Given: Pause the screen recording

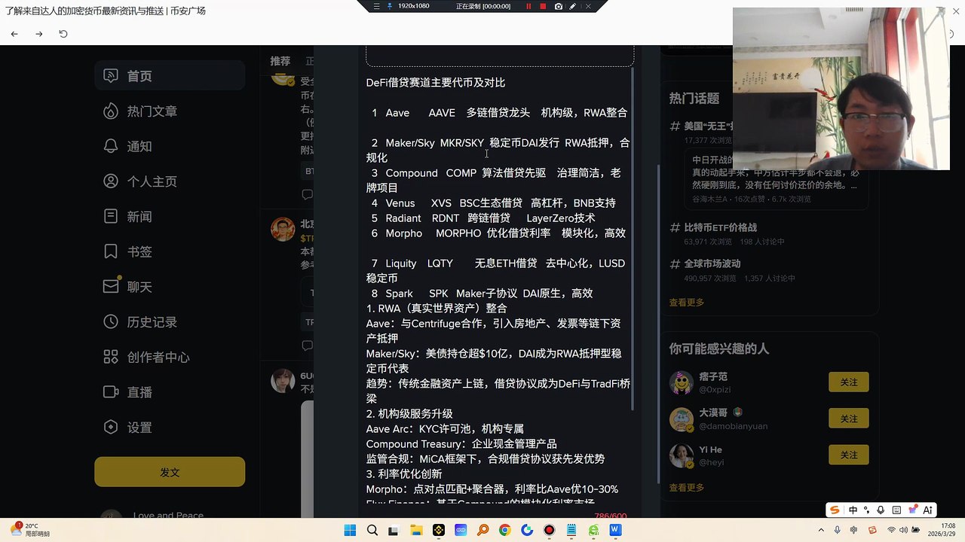Looking at the screenshot, I should [x=528, y=6].
